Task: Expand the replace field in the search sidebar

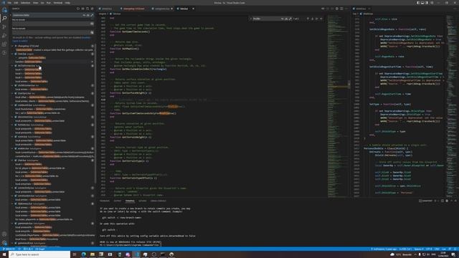Action: click(x=11, y=15)
